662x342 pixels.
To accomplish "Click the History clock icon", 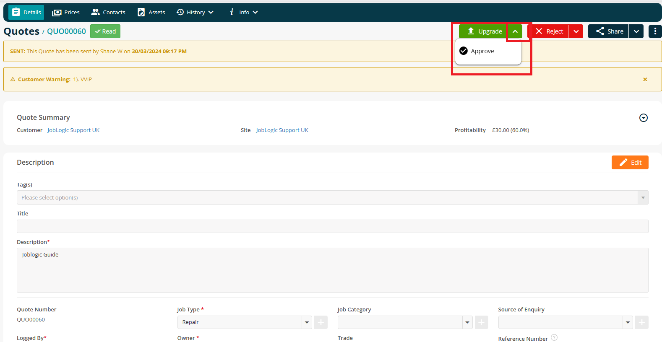I will 180,12.
